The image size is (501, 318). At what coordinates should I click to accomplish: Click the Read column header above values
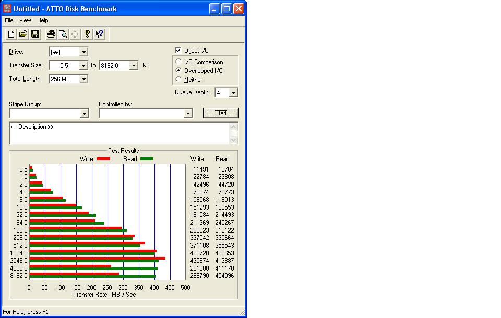click(x=222, y=158)
